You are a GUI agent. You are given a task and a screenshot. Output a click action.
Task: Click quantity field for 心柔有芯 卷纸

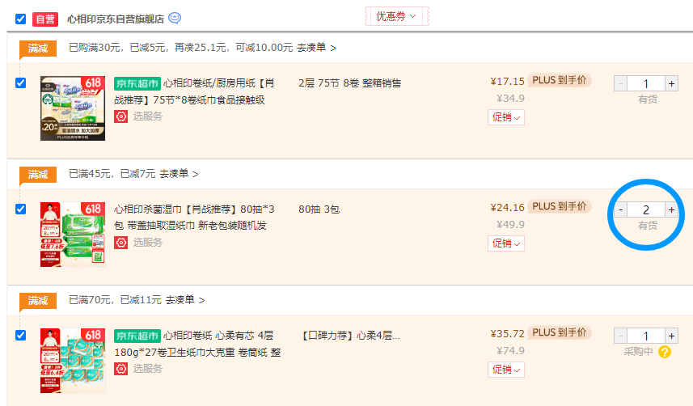[646, 336]
